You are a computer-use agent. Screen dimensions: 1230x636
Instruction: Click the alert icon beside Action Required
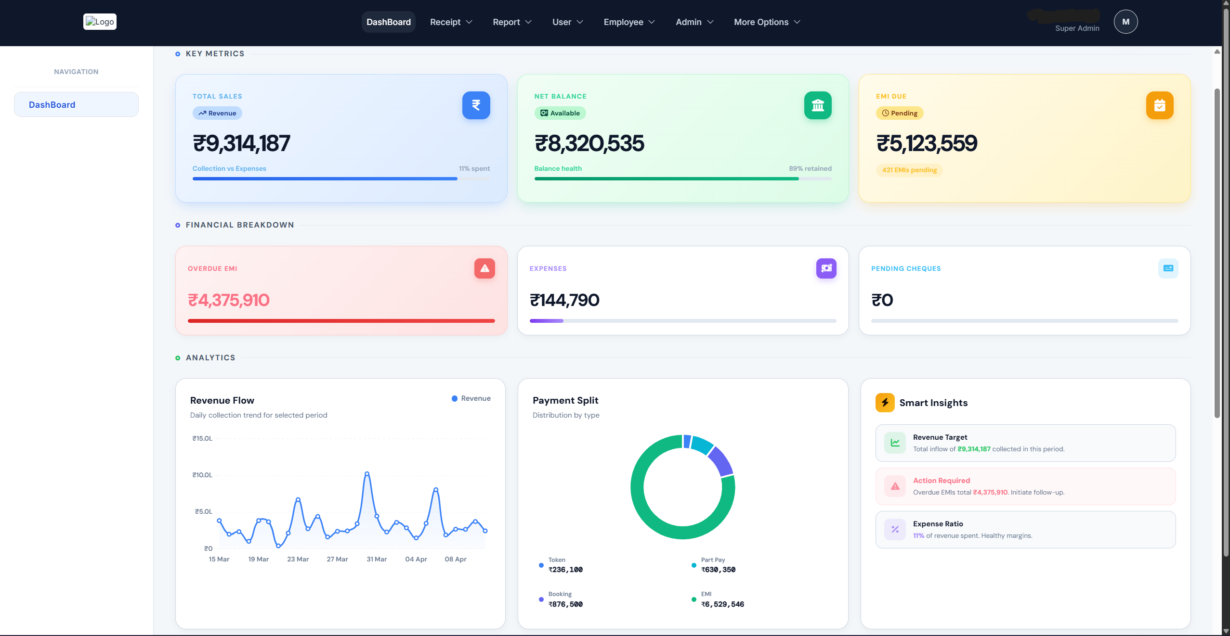(895, 486)
